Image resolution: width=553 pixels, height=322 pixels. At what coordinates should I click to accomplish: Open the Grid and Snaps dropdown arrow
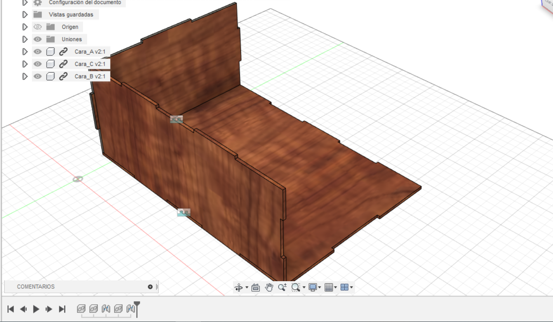click(x=336, y=287)
